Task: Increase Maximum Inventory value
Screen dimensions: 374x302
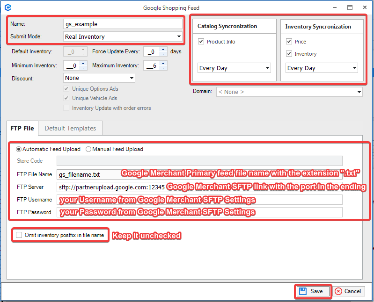Action: pyautogui.click(x=163, y=63)
